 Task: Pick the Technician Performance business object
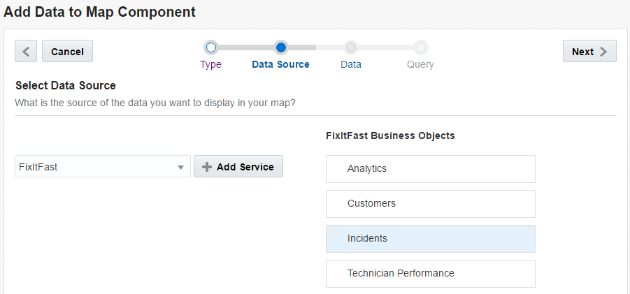(x=430, y=273)
